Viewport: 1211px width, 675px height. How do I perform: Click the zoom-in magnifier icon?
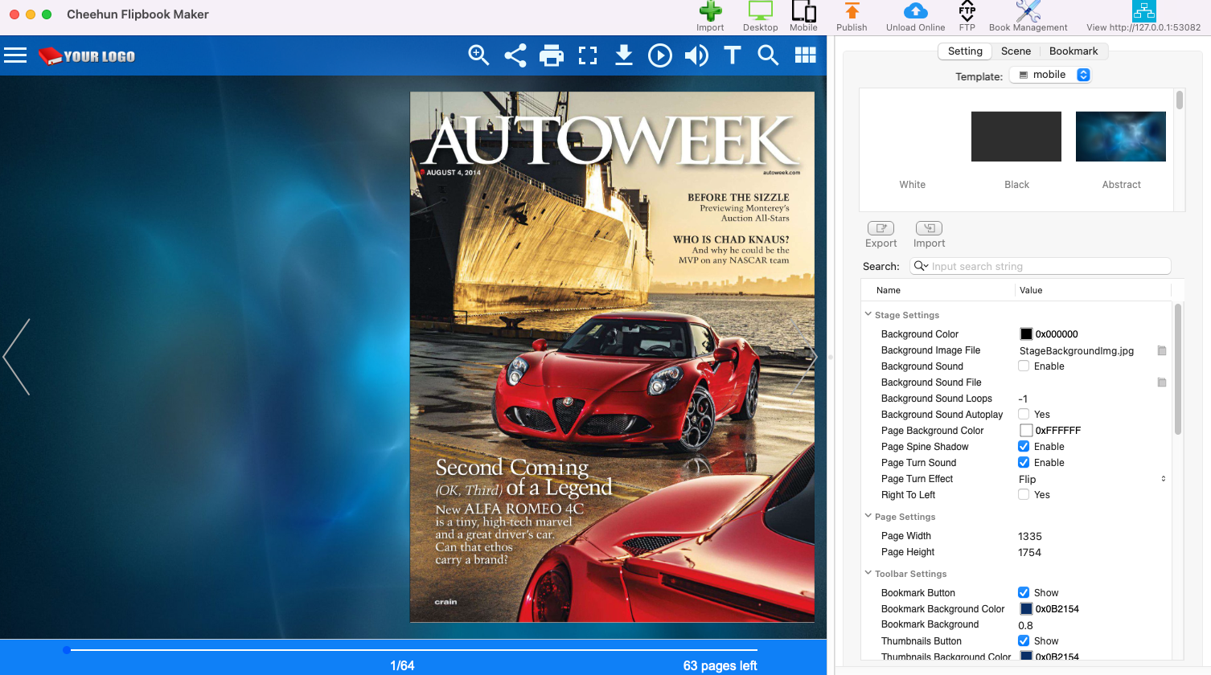click(479, 55)
